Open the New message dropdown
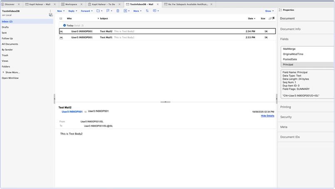 coord(61,11)
